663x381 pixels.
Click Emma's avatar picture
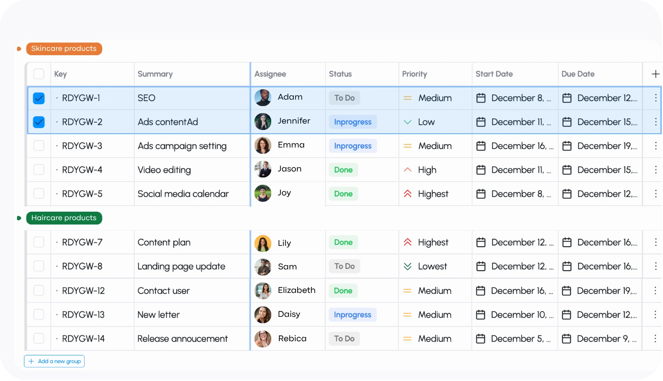(x=263, y=146)
